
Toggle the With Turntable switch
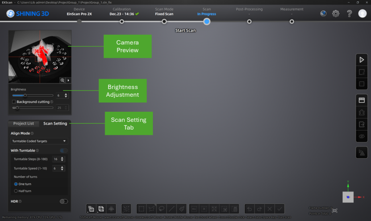click(64, 150)
